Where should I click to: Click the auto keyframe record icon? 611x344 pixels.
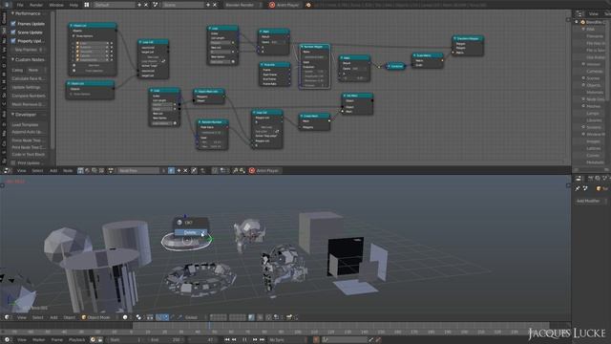(316, 340)
